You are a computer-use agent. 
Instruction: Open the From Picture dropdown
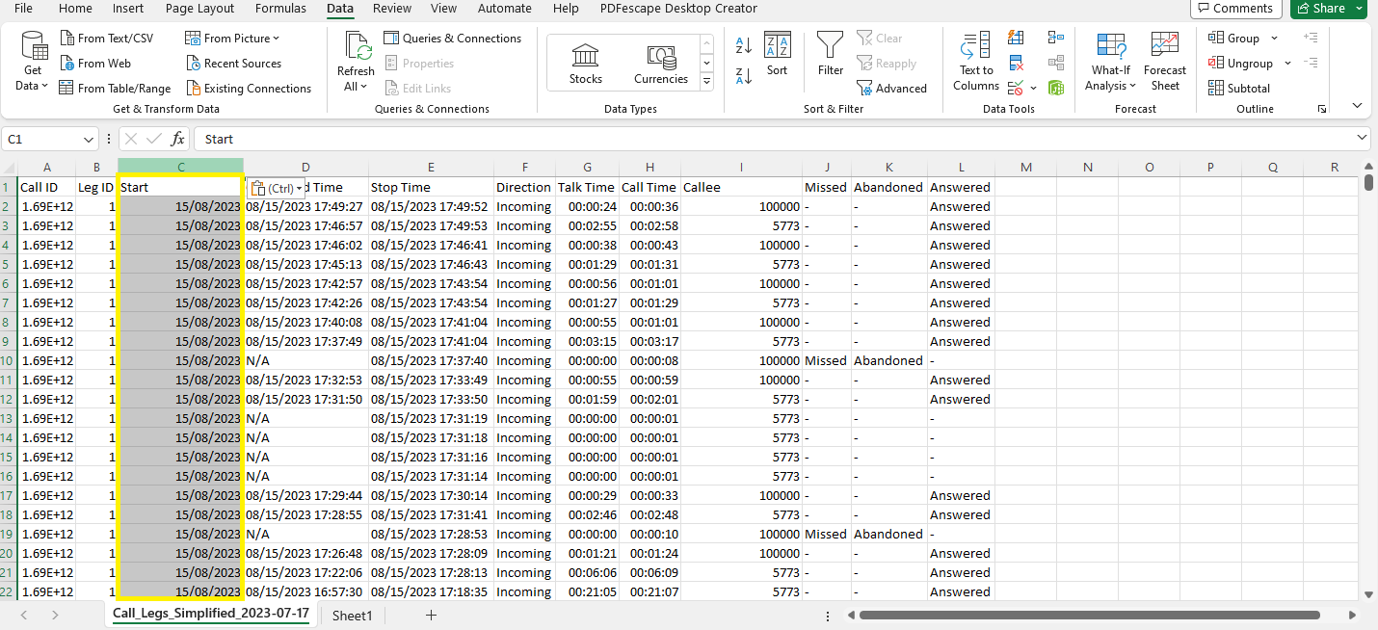[x=232, y=39]
